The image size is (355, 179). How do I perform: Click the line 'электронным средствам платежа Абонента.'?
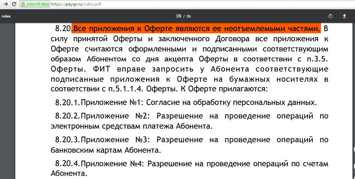(132, 126)
